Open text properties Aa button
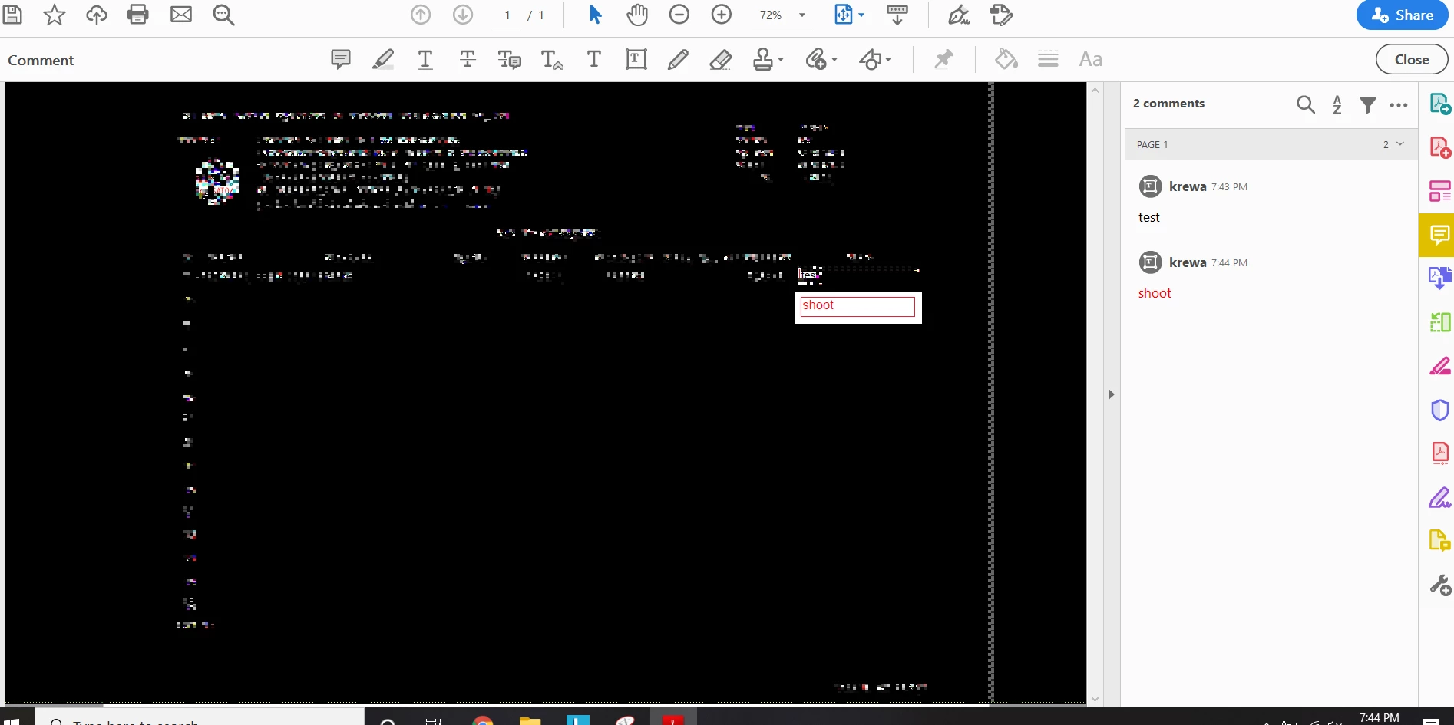1454x725 pixels. (1090, 59)
